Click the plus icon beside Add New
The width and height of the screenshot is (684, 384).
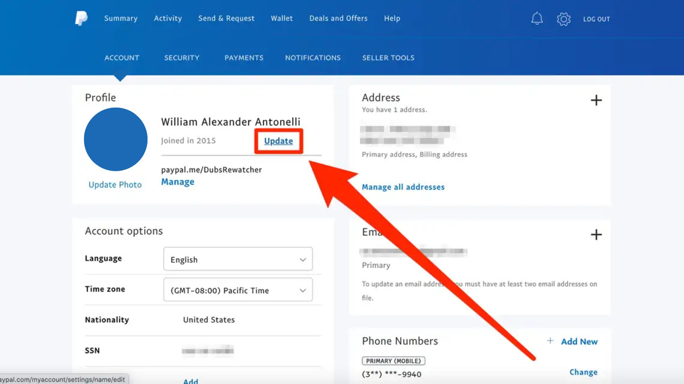pos(550,341)
